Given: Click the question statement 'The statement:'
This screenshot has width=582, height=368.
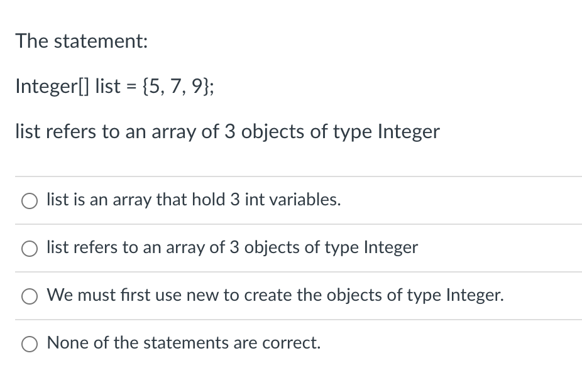Looking at the screenshot, I should pos(81,41).
